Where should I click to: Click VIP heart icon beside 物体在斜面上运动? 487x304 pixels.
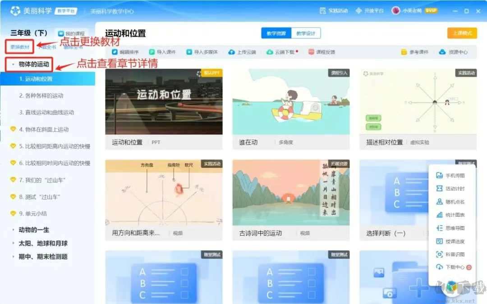(x=13, y=129)
